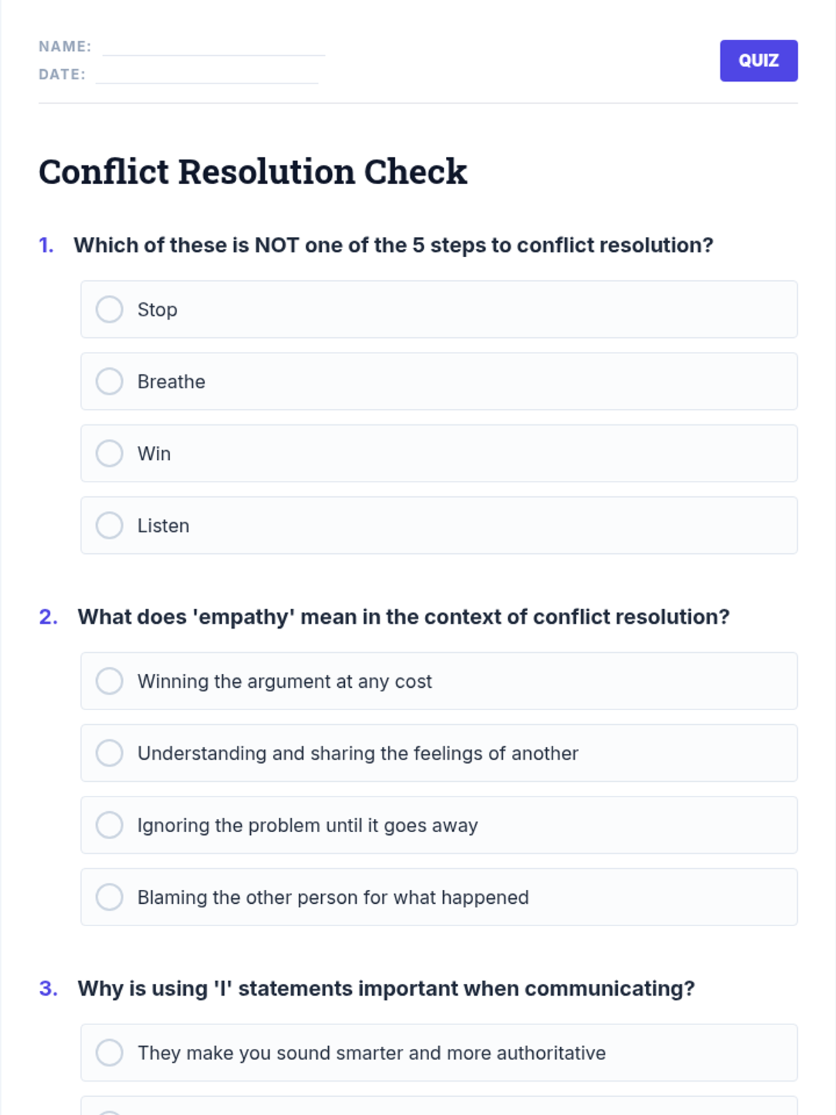
Task: Click the DATE input line
Action: coord(206,75)
